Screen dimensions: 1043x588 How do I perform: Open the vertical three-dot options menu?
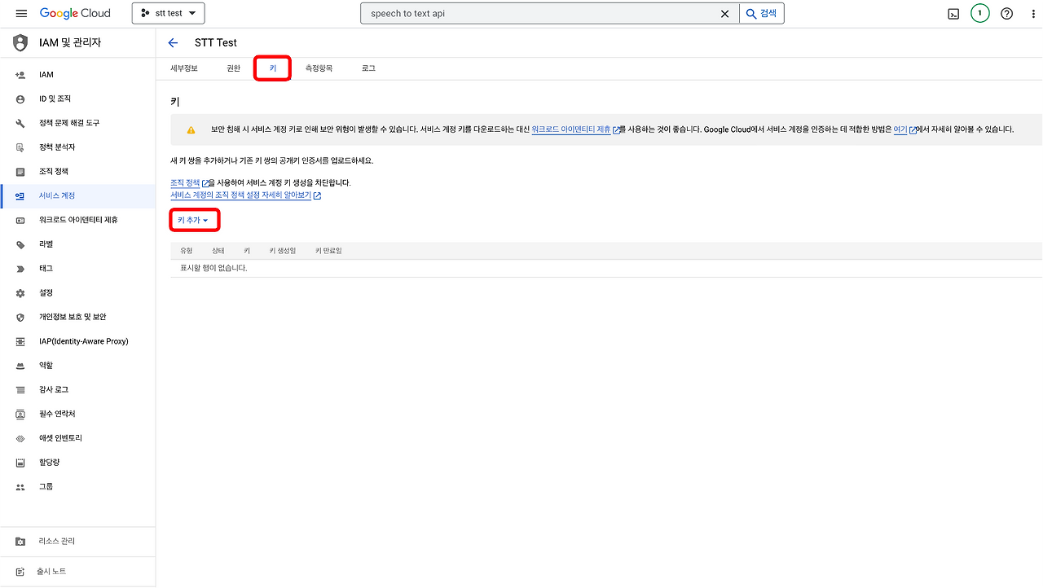click(x=1032, y=13)
